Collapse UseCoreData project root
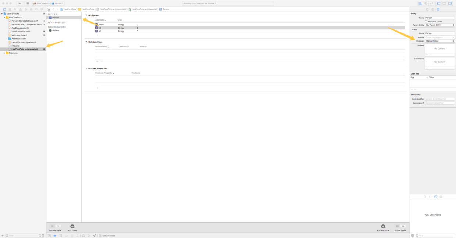This screenshot has width=456, height=238. point(2,14)
